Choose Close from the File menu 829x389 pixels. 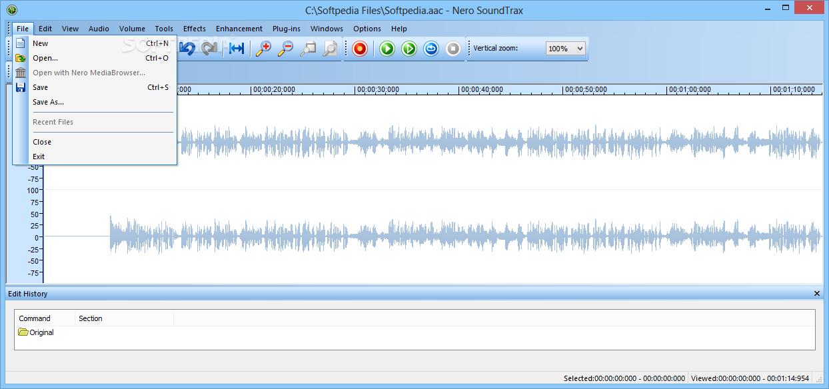pos(95,142)
